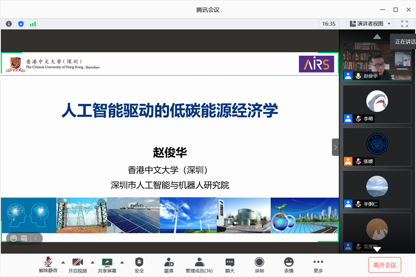416x277 pixels.
Task: Expand video options arrow beside 开启视频
Action: 92,262
